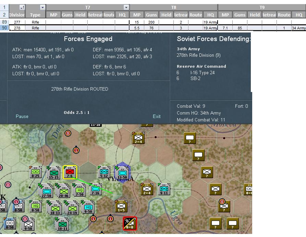Select the 15-15 infantry counter
This screenshot has width=306, height=237.
(54, 173)
